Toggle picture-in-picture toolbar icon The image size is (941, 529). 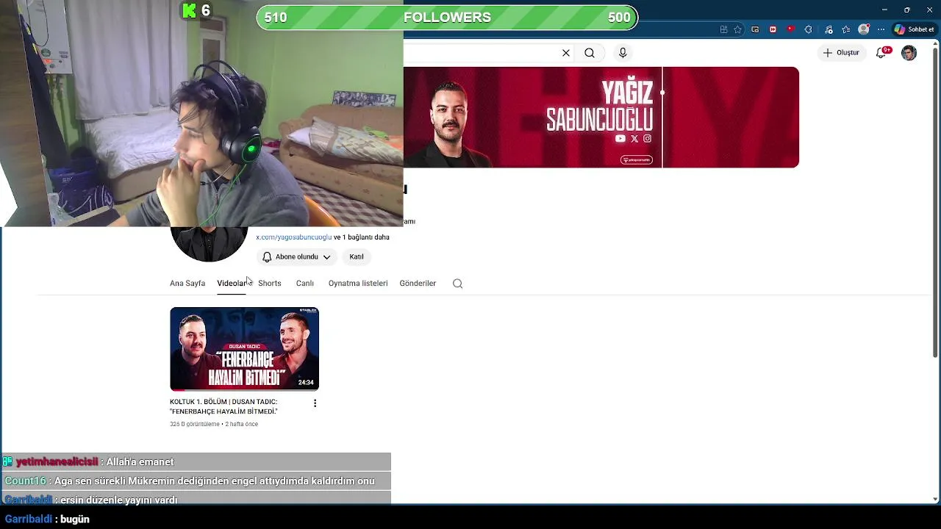(756, 29)
